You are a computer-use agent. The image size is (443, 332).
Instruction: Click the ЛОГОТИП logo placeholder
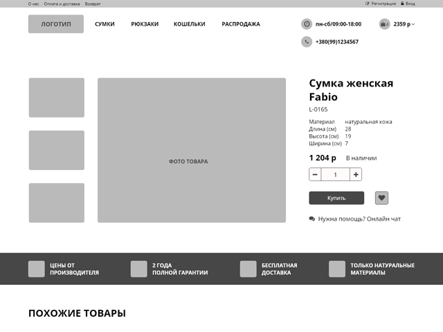(56, 24)
